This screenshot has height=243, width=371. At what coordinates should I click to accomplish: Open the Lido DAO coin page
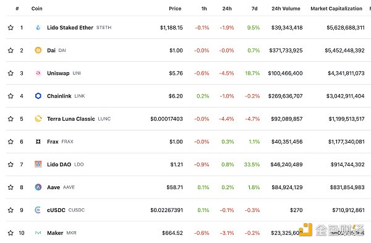(59, 164)
